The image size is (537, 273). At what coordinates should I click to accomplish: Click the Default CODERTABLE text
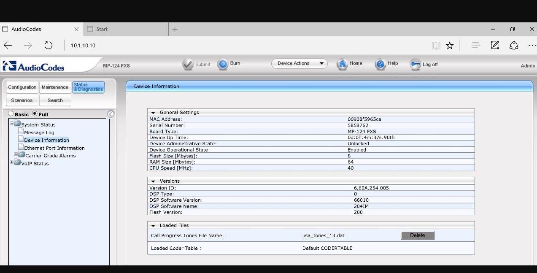click(x=327, y=248)
